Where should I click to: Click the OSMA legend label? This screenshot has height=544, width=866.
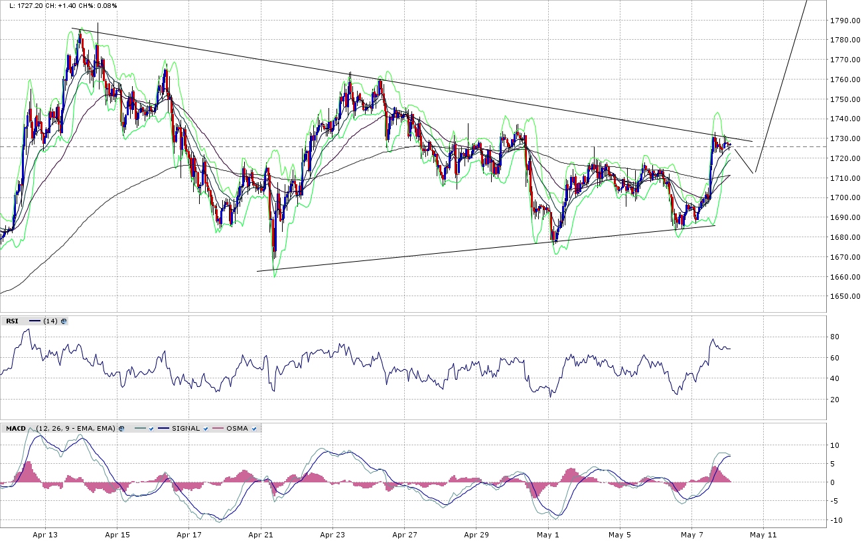[237, 429]
